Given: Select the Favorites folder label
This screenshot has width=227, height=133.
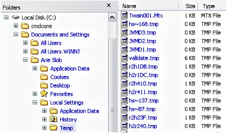Looking at the screenshot, I should 62,94.
